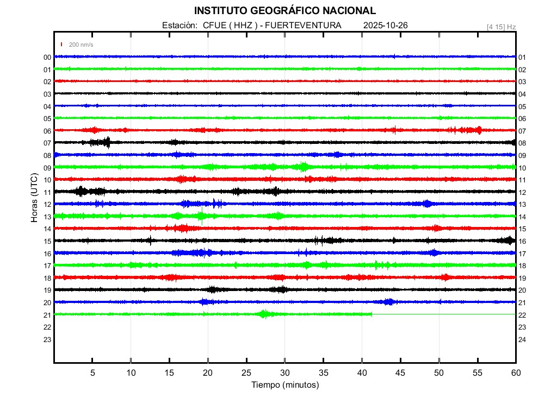Click the CFUE ( HHZ ) station name

(x=226, y=26)
